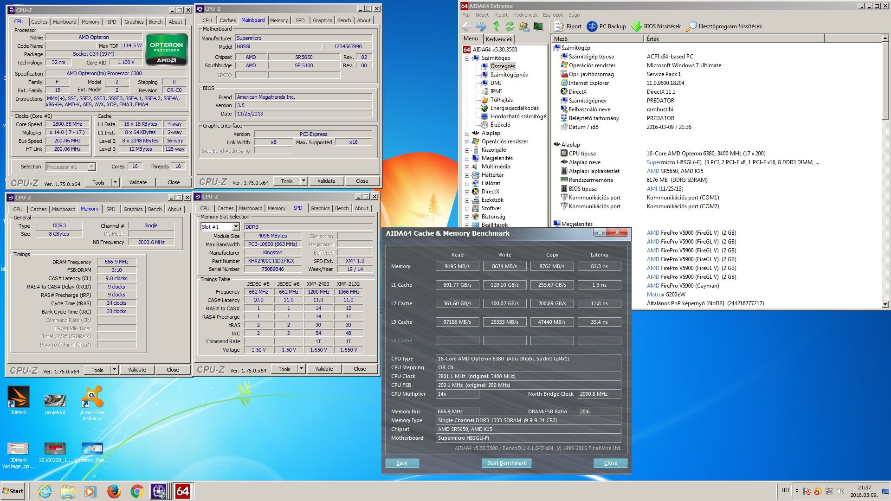Switch to the Kedvencek tab in AIDA64
Image resolution: width=891 pixels, height=501 pixels.
499,39
